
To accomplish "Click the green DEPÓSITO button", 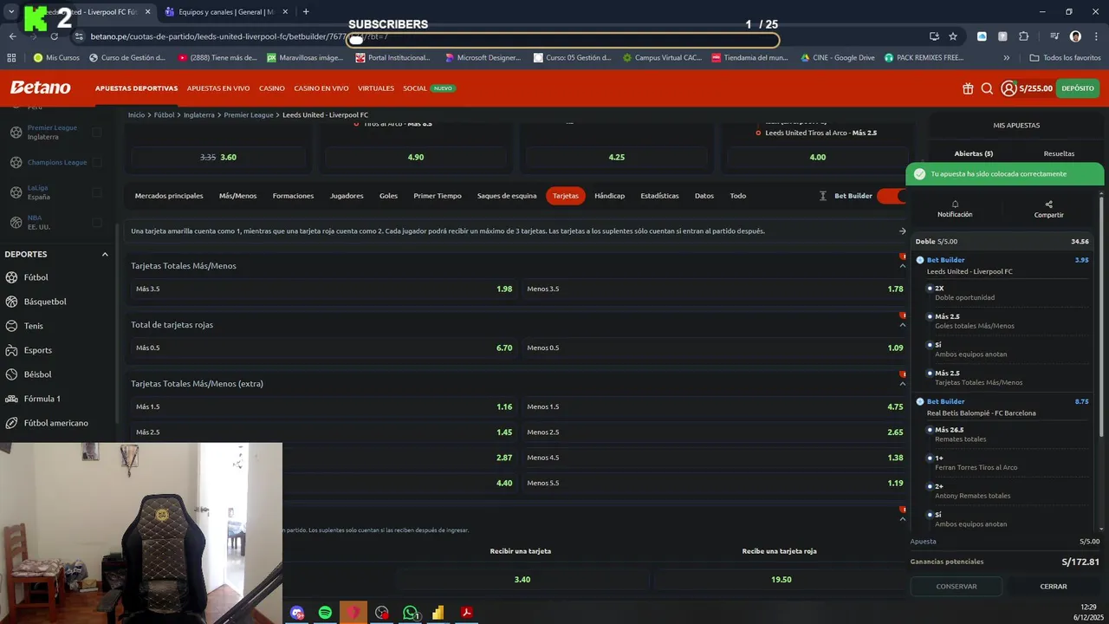I will (1078, 88).
